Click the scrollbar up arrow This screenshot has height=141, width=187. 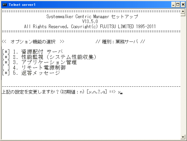[x=183, y=11]
